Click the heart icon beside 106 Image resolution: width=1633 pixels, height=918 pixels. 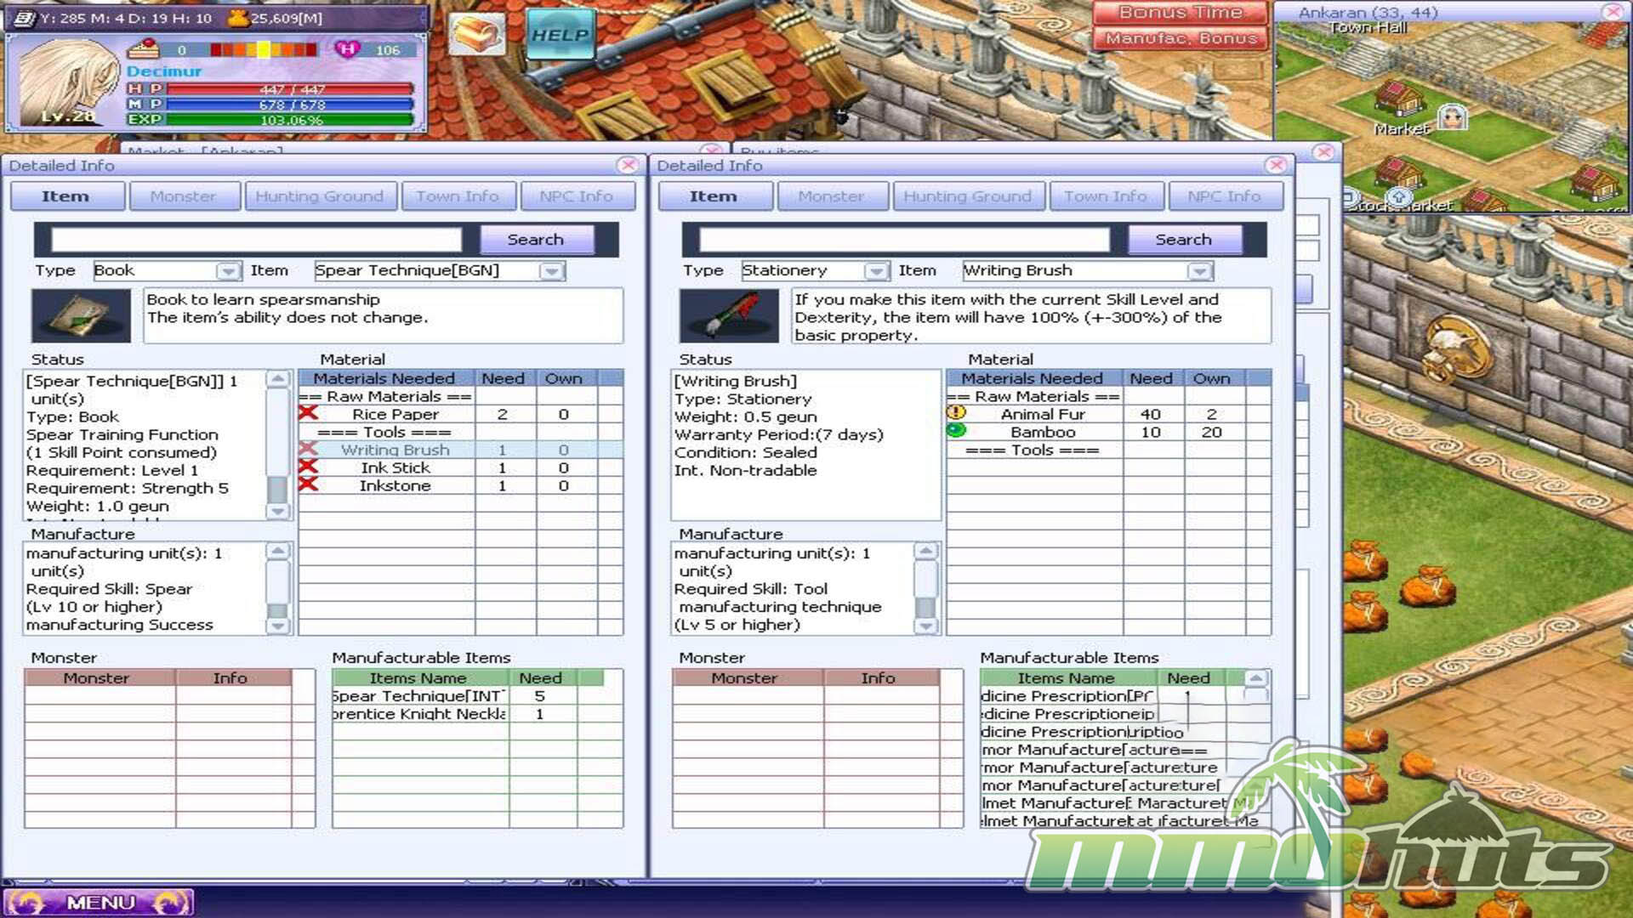pyautogui.click(x=347, y=49)
